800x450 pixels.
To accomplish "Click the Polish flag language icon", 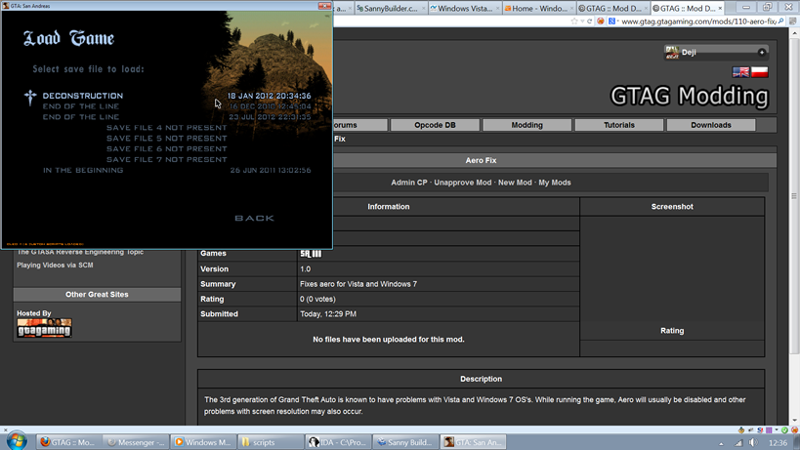I will click(759, 72).
